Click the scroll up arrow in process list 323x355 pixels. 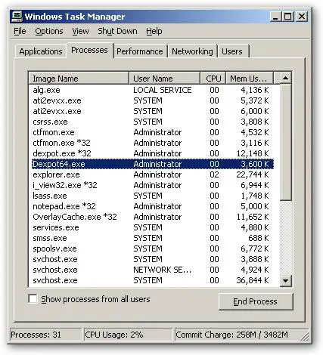point(285,79)
